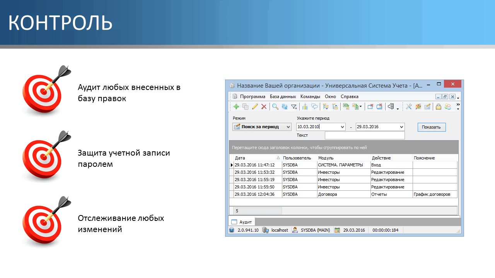Viewport: 495px width, 278px height.
Task: Click the record count 5 footer cell
Action: click(258, 211)
